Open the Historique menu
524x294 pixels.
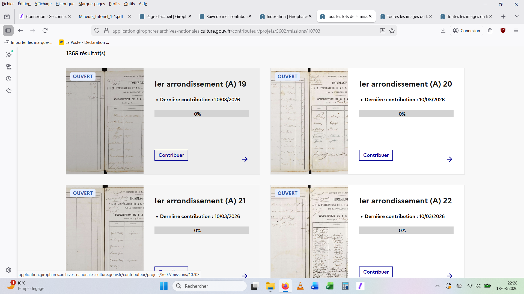pos(65,4)
